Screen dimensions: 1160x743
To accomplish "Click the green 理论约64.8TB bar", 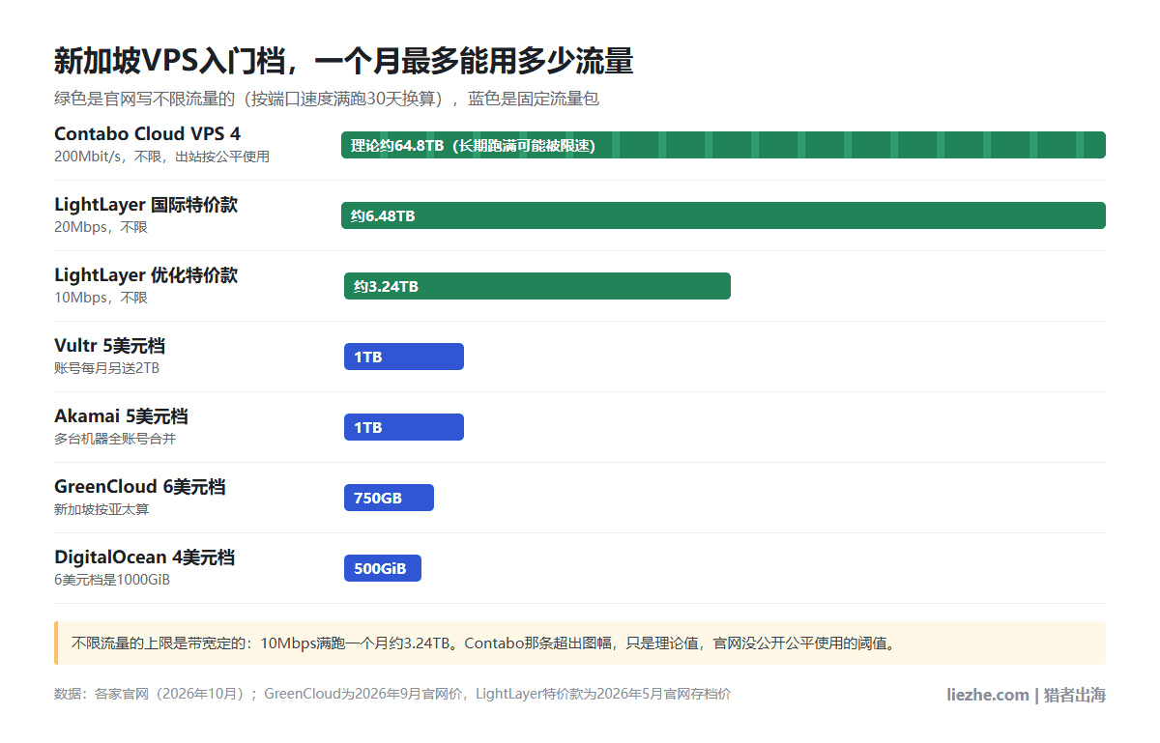I will pyautogui.click(x=723, y=145).
